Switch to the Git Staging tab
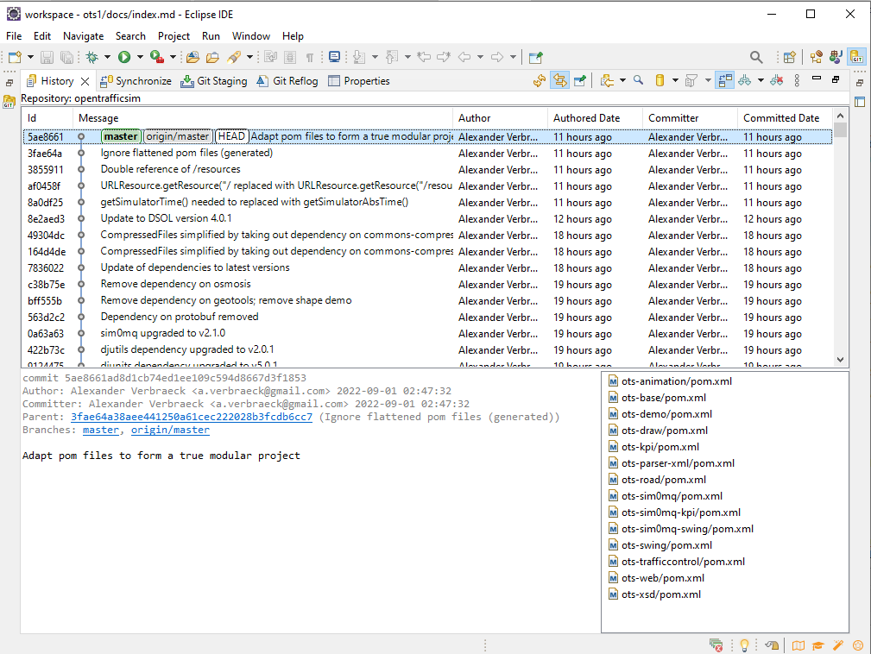 [x=214, y=81]
